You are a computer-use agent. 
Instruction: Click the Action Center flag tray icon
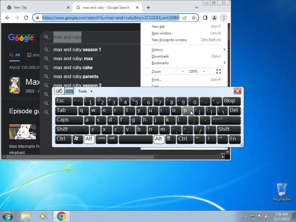[x=260, y=217]
